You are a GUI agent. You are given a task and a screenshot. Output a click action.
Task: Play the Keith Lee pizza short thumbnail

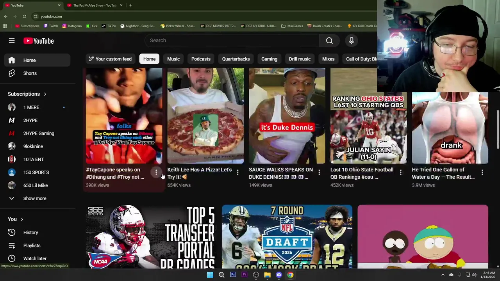[205, 116]
